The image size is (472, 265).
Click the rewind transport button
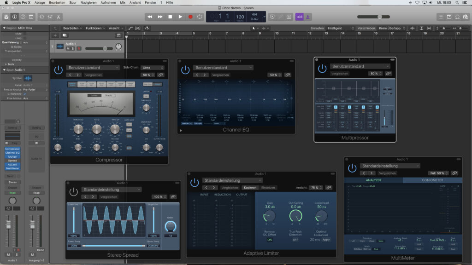click(x=150, y=17)
